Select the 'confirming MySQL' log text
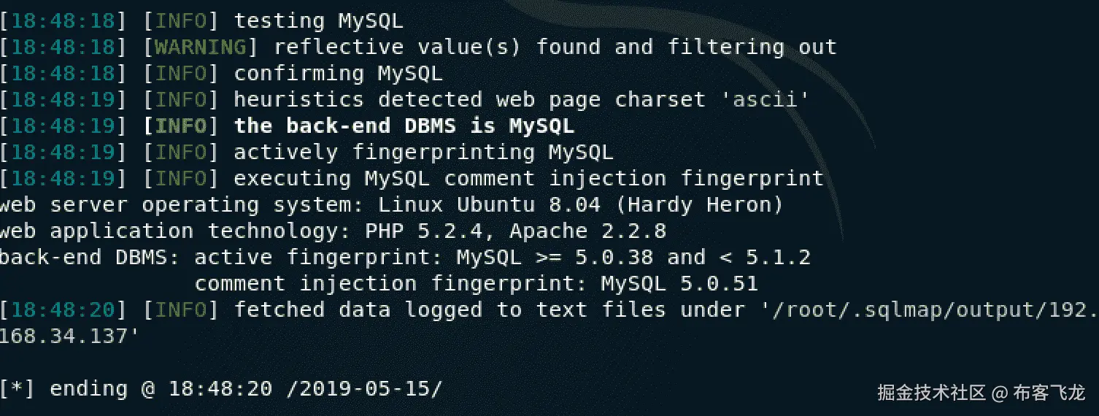The width and height of the screenshot is (1099, 416). pyautogui.click(x=338, y=74)
